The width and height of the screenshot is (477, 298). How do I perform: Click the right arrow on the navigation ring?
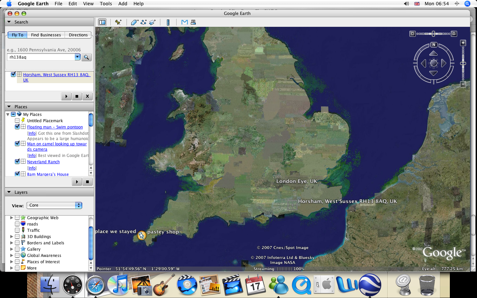click(x=444, y=63)
